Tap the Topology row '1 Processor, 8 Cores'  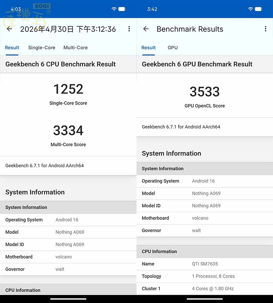coord(205,276)
